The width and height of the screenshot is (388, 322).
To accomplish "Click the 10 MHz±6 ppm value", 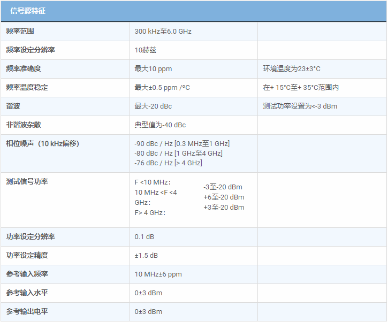I will 158,274.
